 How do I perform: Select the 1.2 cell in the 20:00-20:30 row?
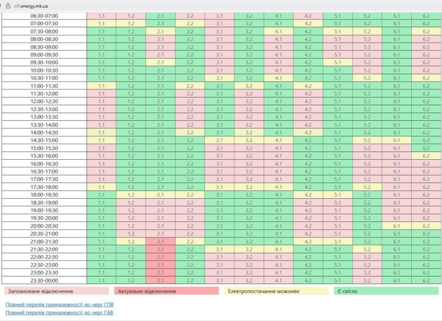[x=131, y=226]
